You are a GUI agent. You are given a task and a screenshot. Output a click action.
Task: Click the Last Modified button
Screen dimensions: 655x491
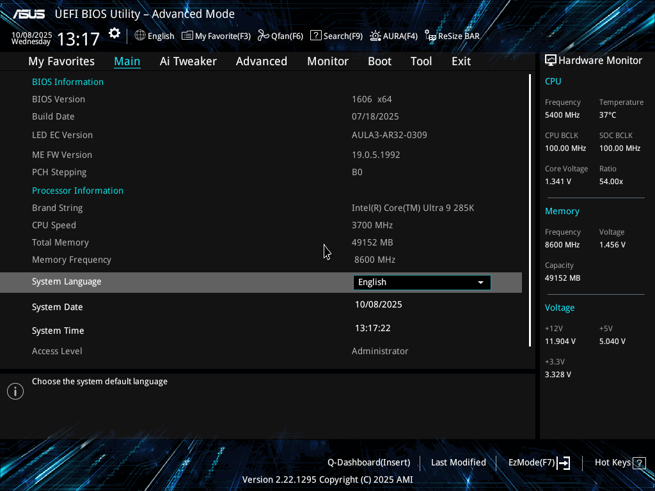[x=458, y=462]
